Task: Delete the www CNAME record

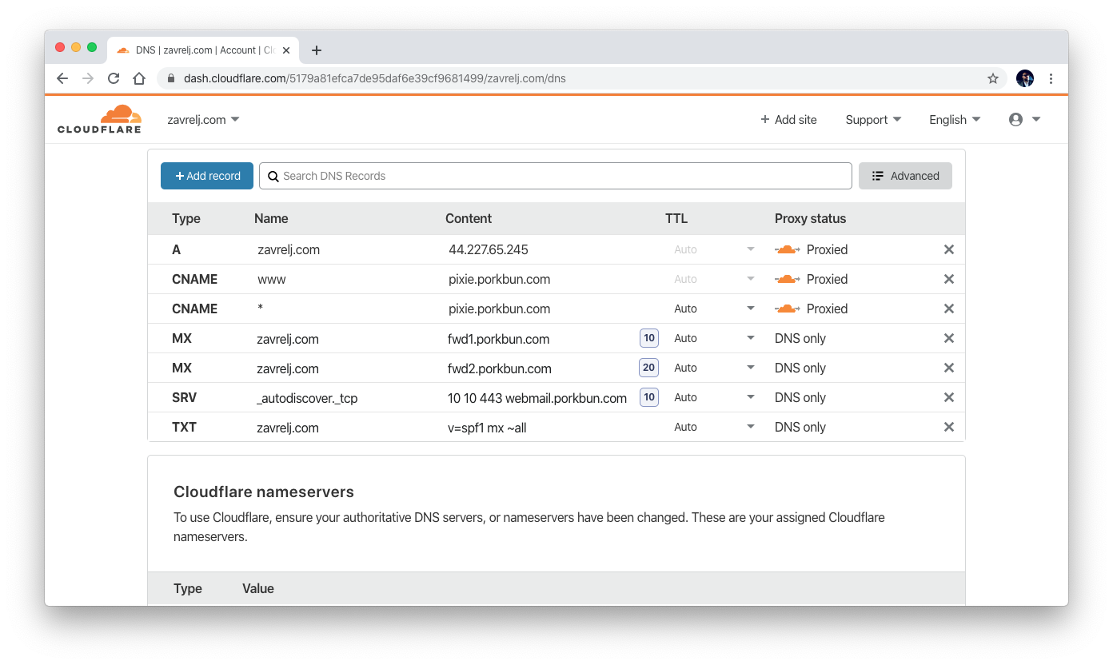Action: [x=949, y=279]
